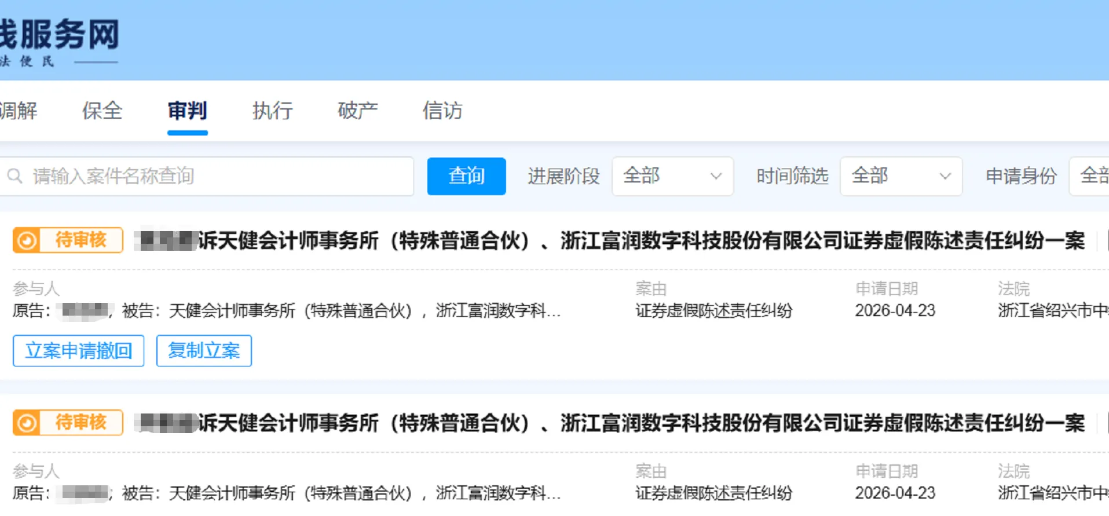The height and width of the screenshot is (516, 1109).
Task: Click the 申请日期 heading of second case
Action: tap(887, 471)
